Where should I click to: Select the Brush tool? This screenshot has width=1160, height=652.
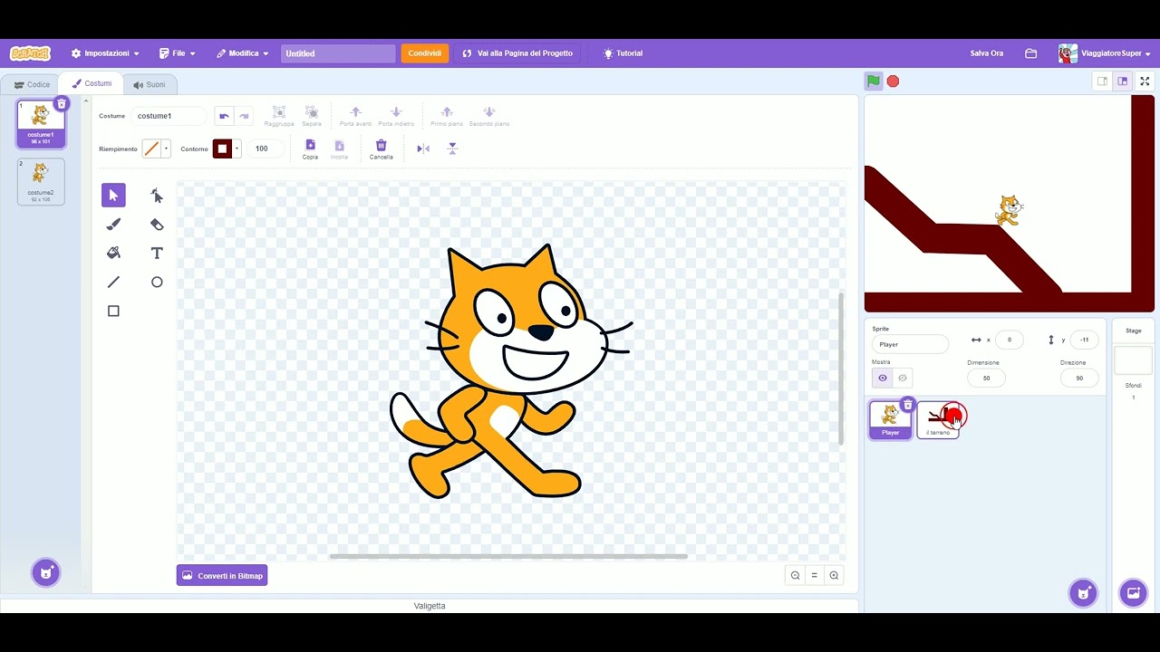click(x=113, y=225)
